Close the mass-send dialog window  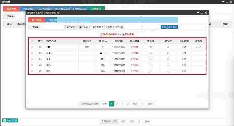[206, 13]
